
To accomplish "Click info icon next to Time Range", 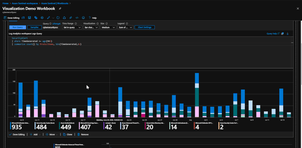I will [76, 24].
